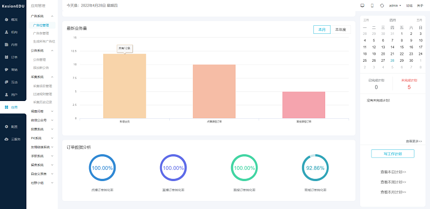The height and width of the screenshot is (209, 430).
Task: Click the teal 92.86% conversion ring
Action: [316, 168]
